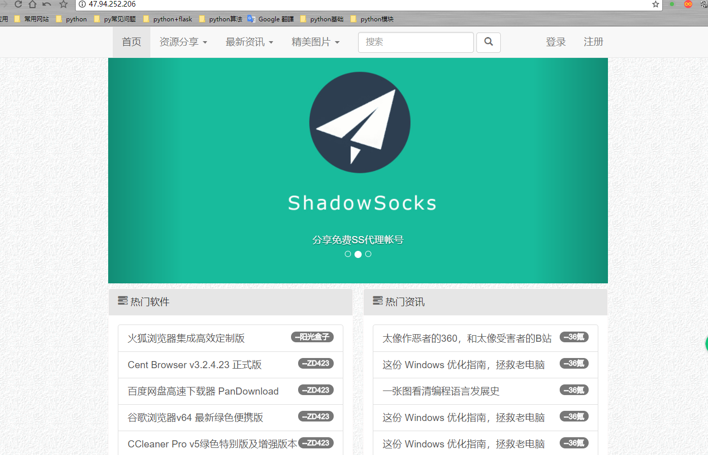Select the second carousel slide indicator

pyautogui.click(x=358, y=254)
